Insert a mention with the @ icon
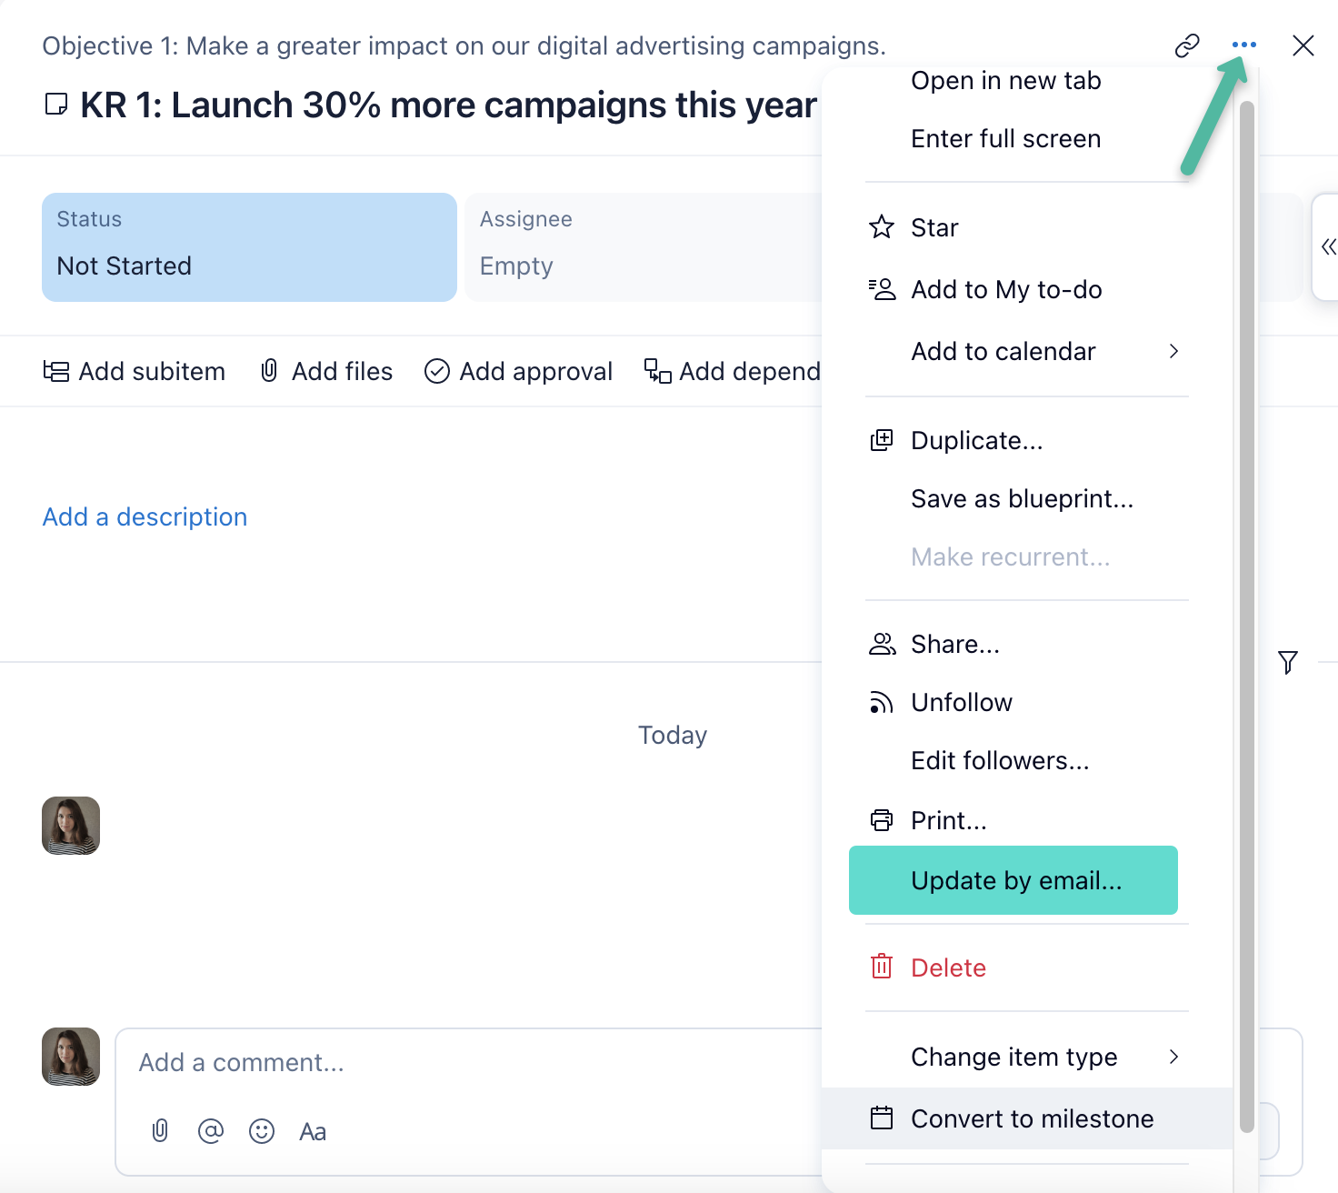 (x=211, y=1131)
